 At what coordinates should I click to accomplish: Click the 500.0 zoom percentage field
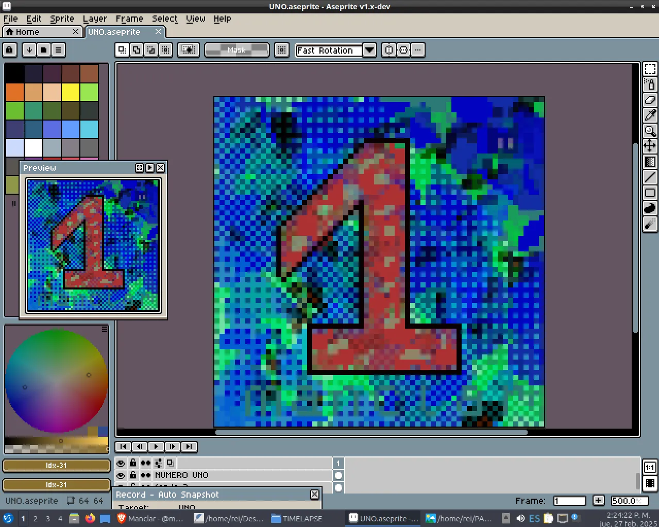[629, 501]
